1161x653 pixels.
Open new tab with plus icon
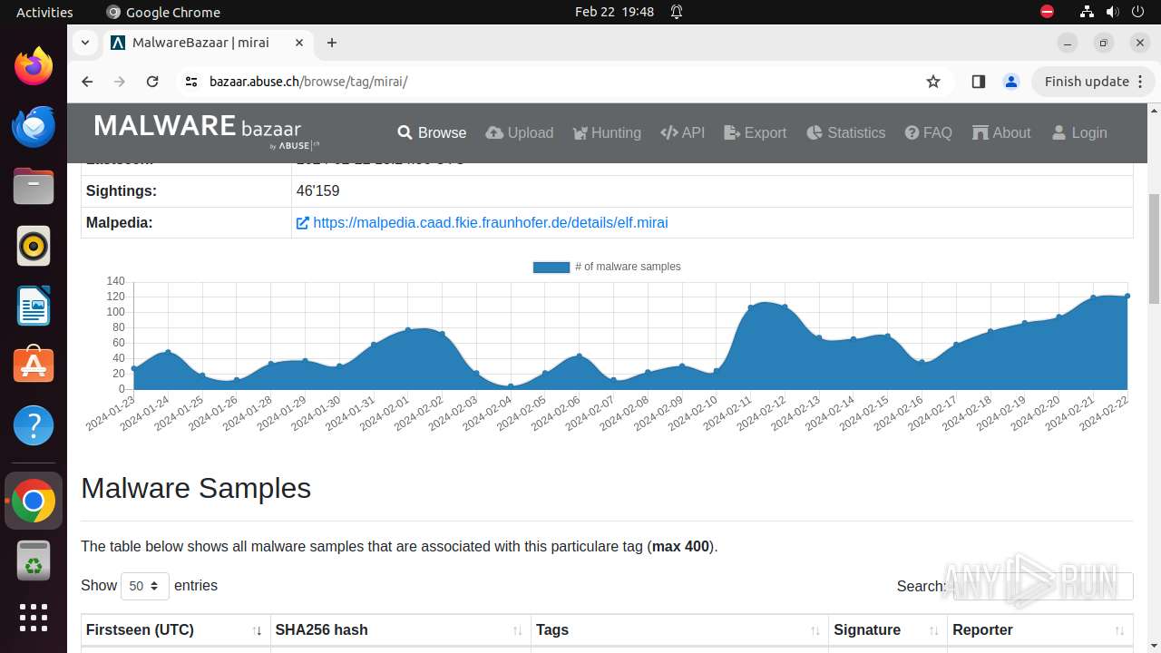pyautogui.click(x=332, y=43)
